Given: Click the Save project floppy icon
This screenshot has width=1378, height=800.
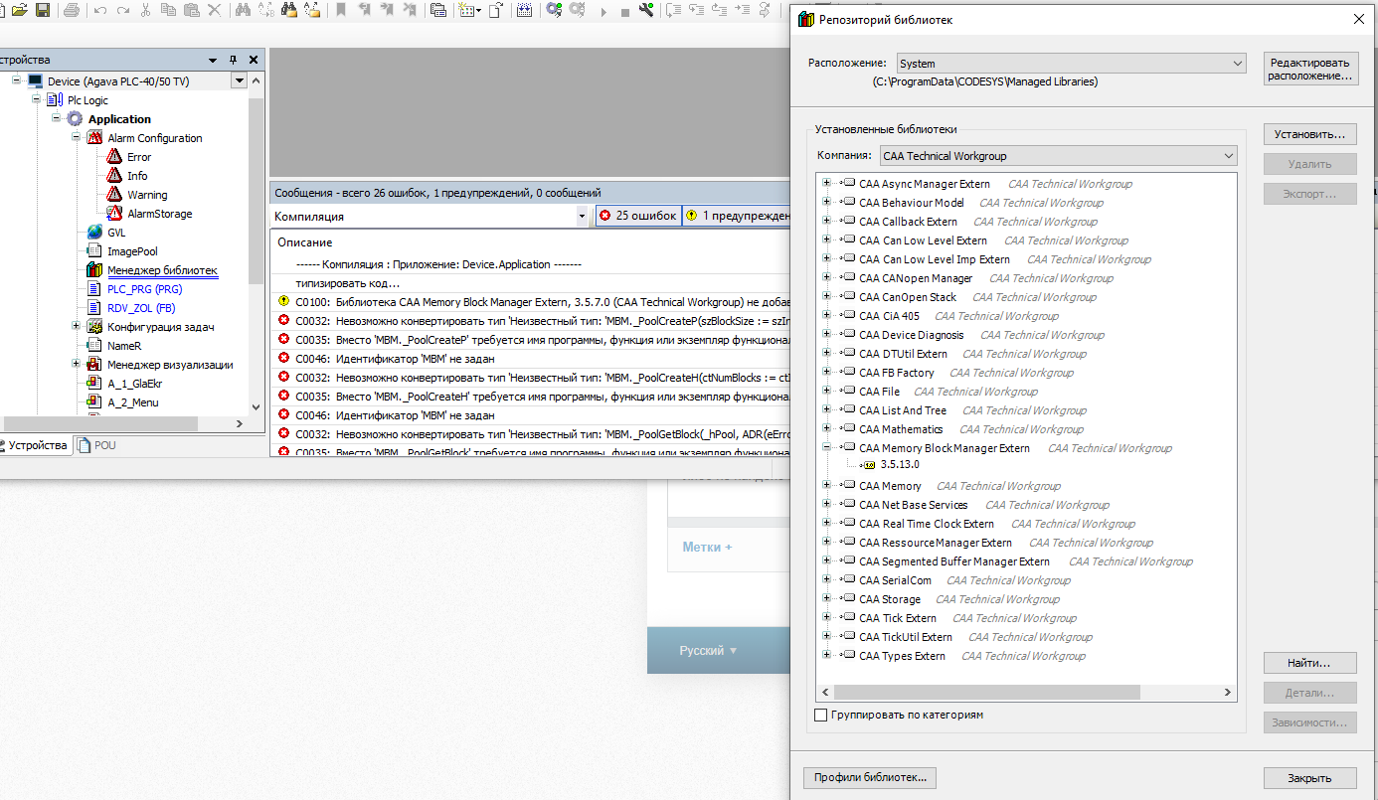Looking at the screenshot, I should pyautogui.click(x=43, y=10).
